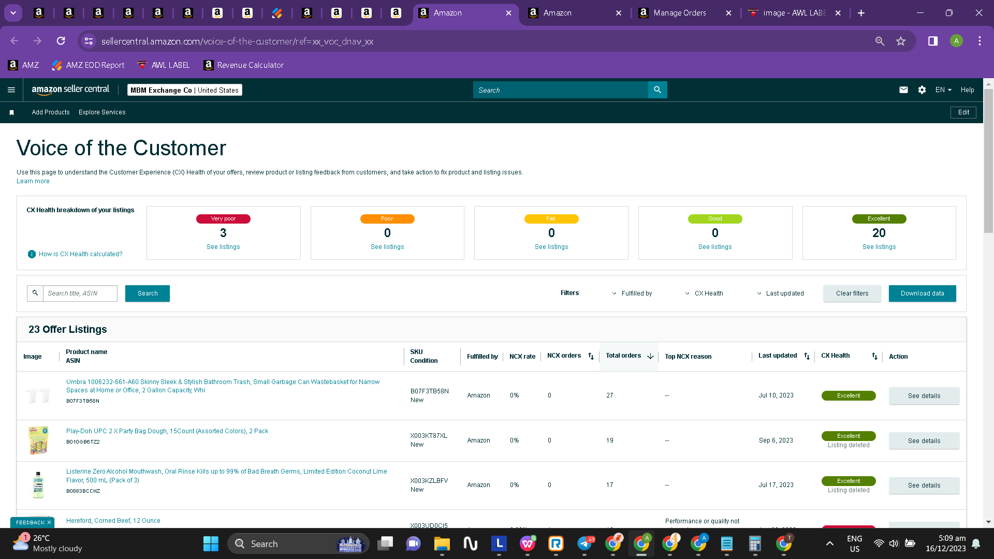Viewport: 994px width, 559px height.
Task: Open the Play-Doh product thumbnail
Action: pyautogui.click(x=38, y=440)
